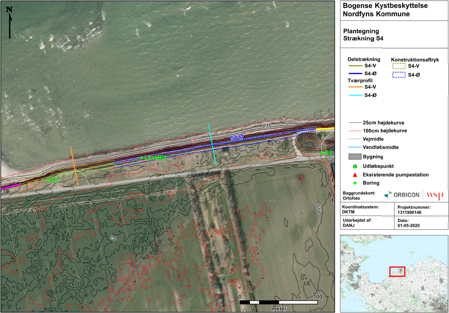This screenshot has width=449, height=313.
Task: Click the green star boring marker G7
Action: (x=48, y=180)
